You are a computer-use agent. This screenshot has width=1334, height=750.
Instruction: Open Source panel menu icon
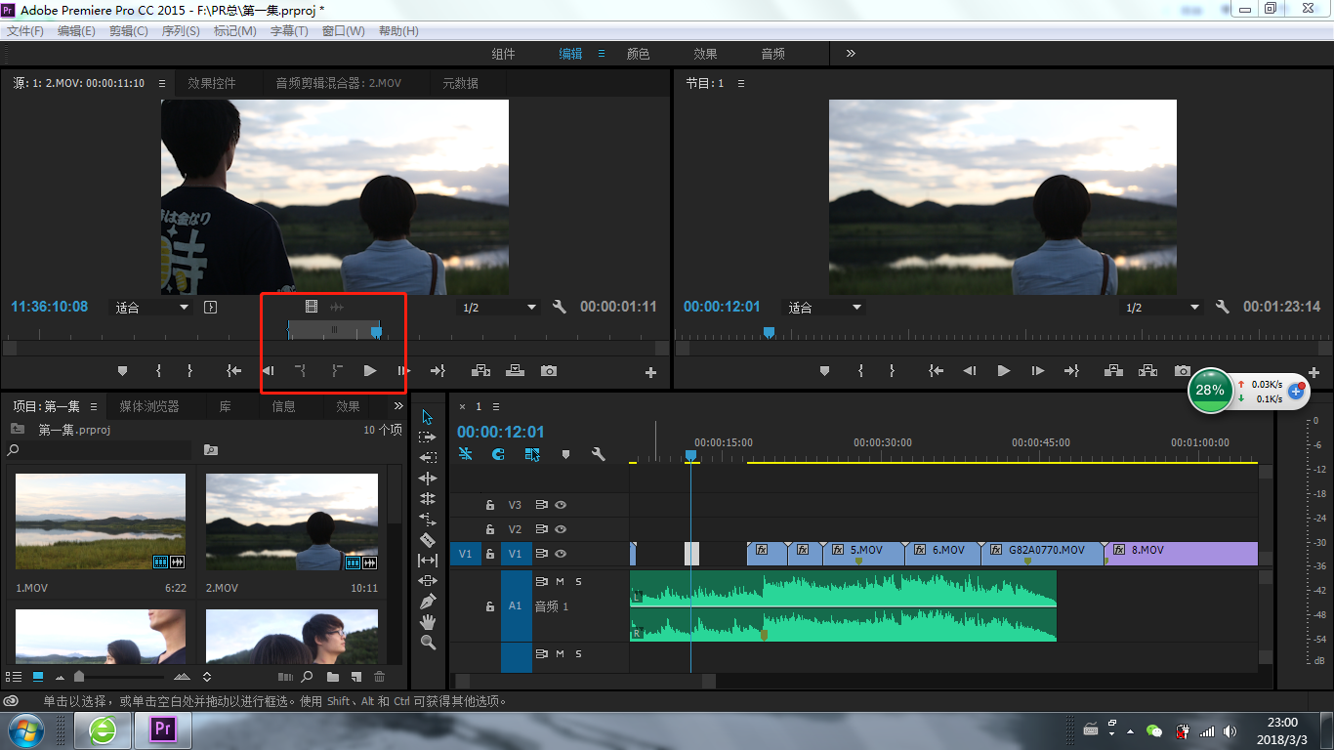coord(162,83)
